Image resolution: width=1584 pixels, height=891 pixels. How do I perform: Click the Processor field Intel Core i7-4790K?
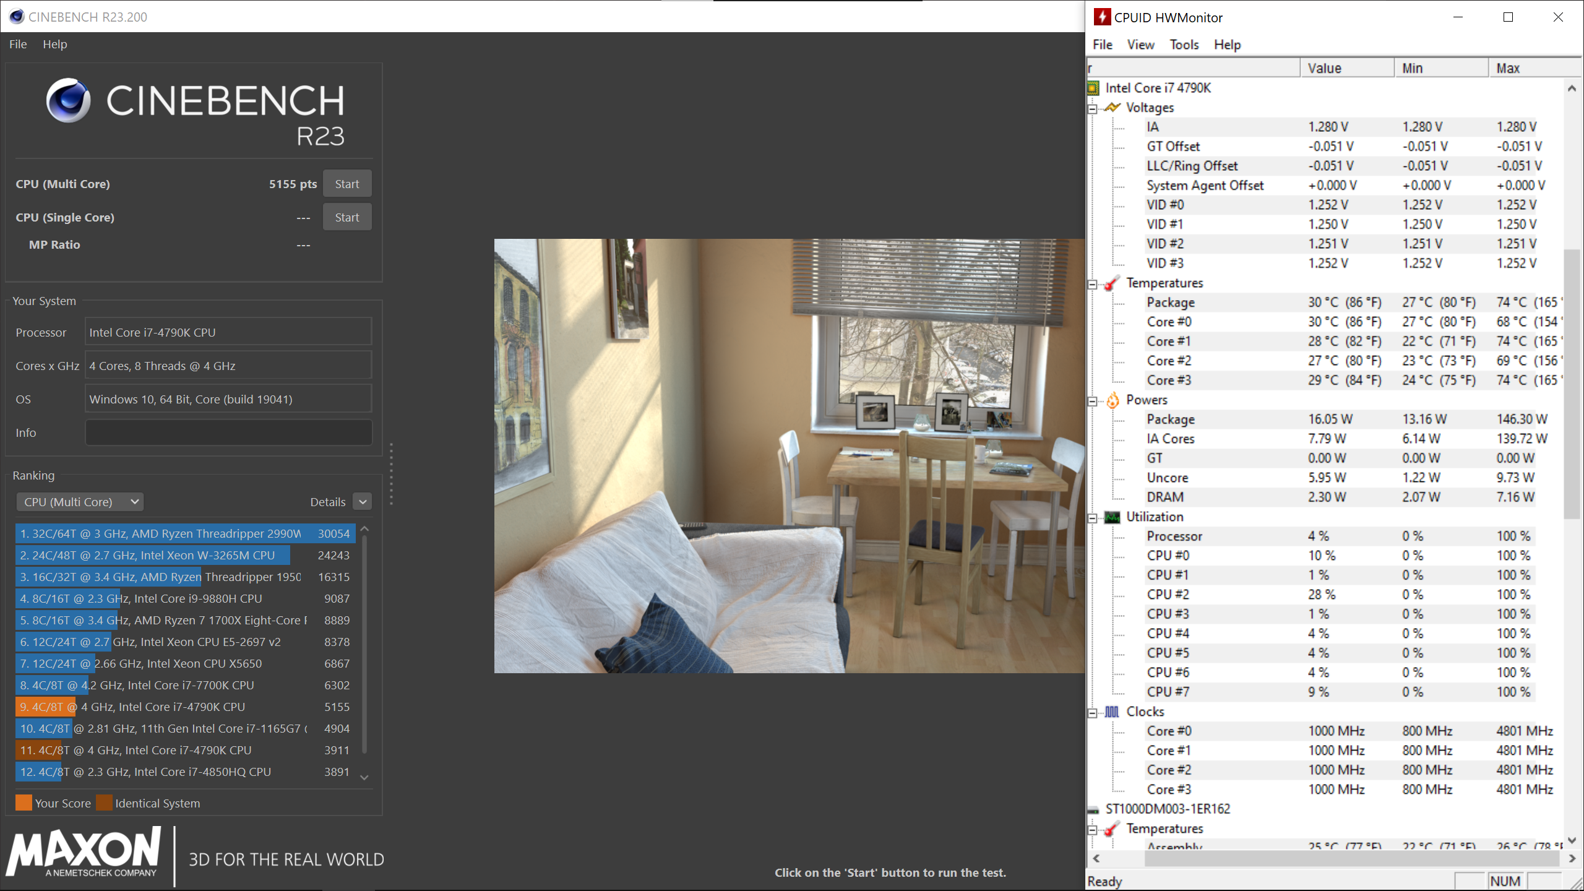pos(228,332)
